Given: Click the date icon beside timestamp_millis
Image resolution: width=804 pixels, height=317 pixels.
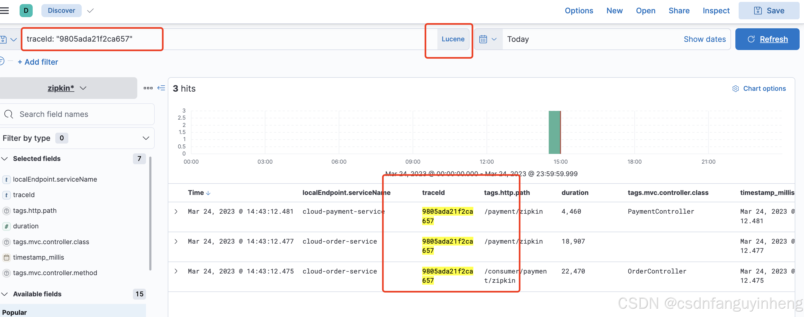Looking at the screenshot, I should pos(6,258).
